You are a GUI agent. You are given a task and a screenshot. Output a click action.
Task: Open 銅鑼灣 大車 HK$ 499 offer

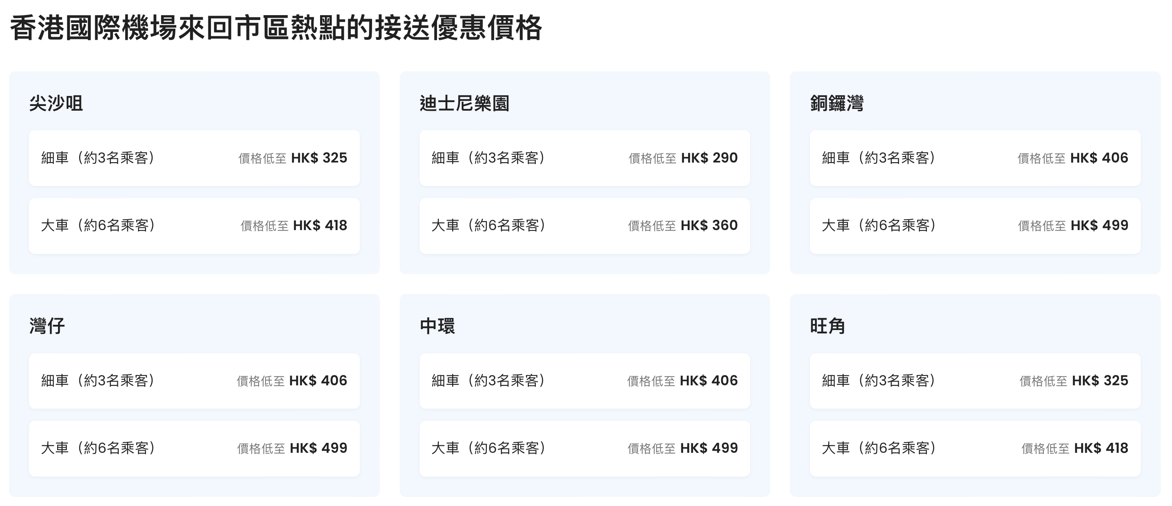[x=975, y=226]
